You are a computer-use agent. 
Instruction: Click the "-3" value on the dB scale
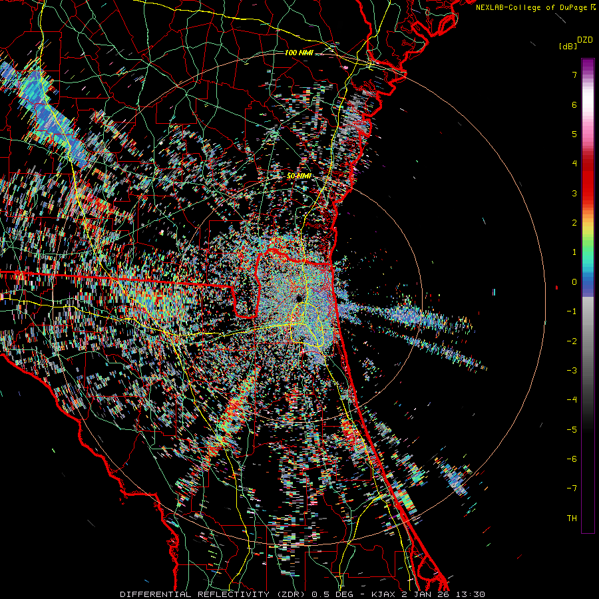[572, 371]
